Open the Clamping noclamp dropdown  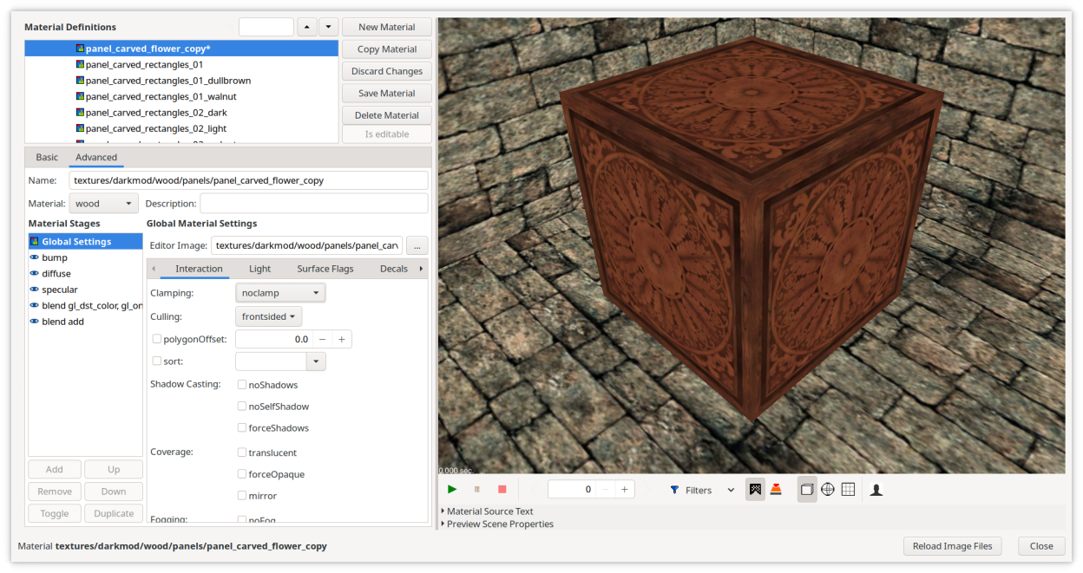pyautogui.click(x=280, y=293)
